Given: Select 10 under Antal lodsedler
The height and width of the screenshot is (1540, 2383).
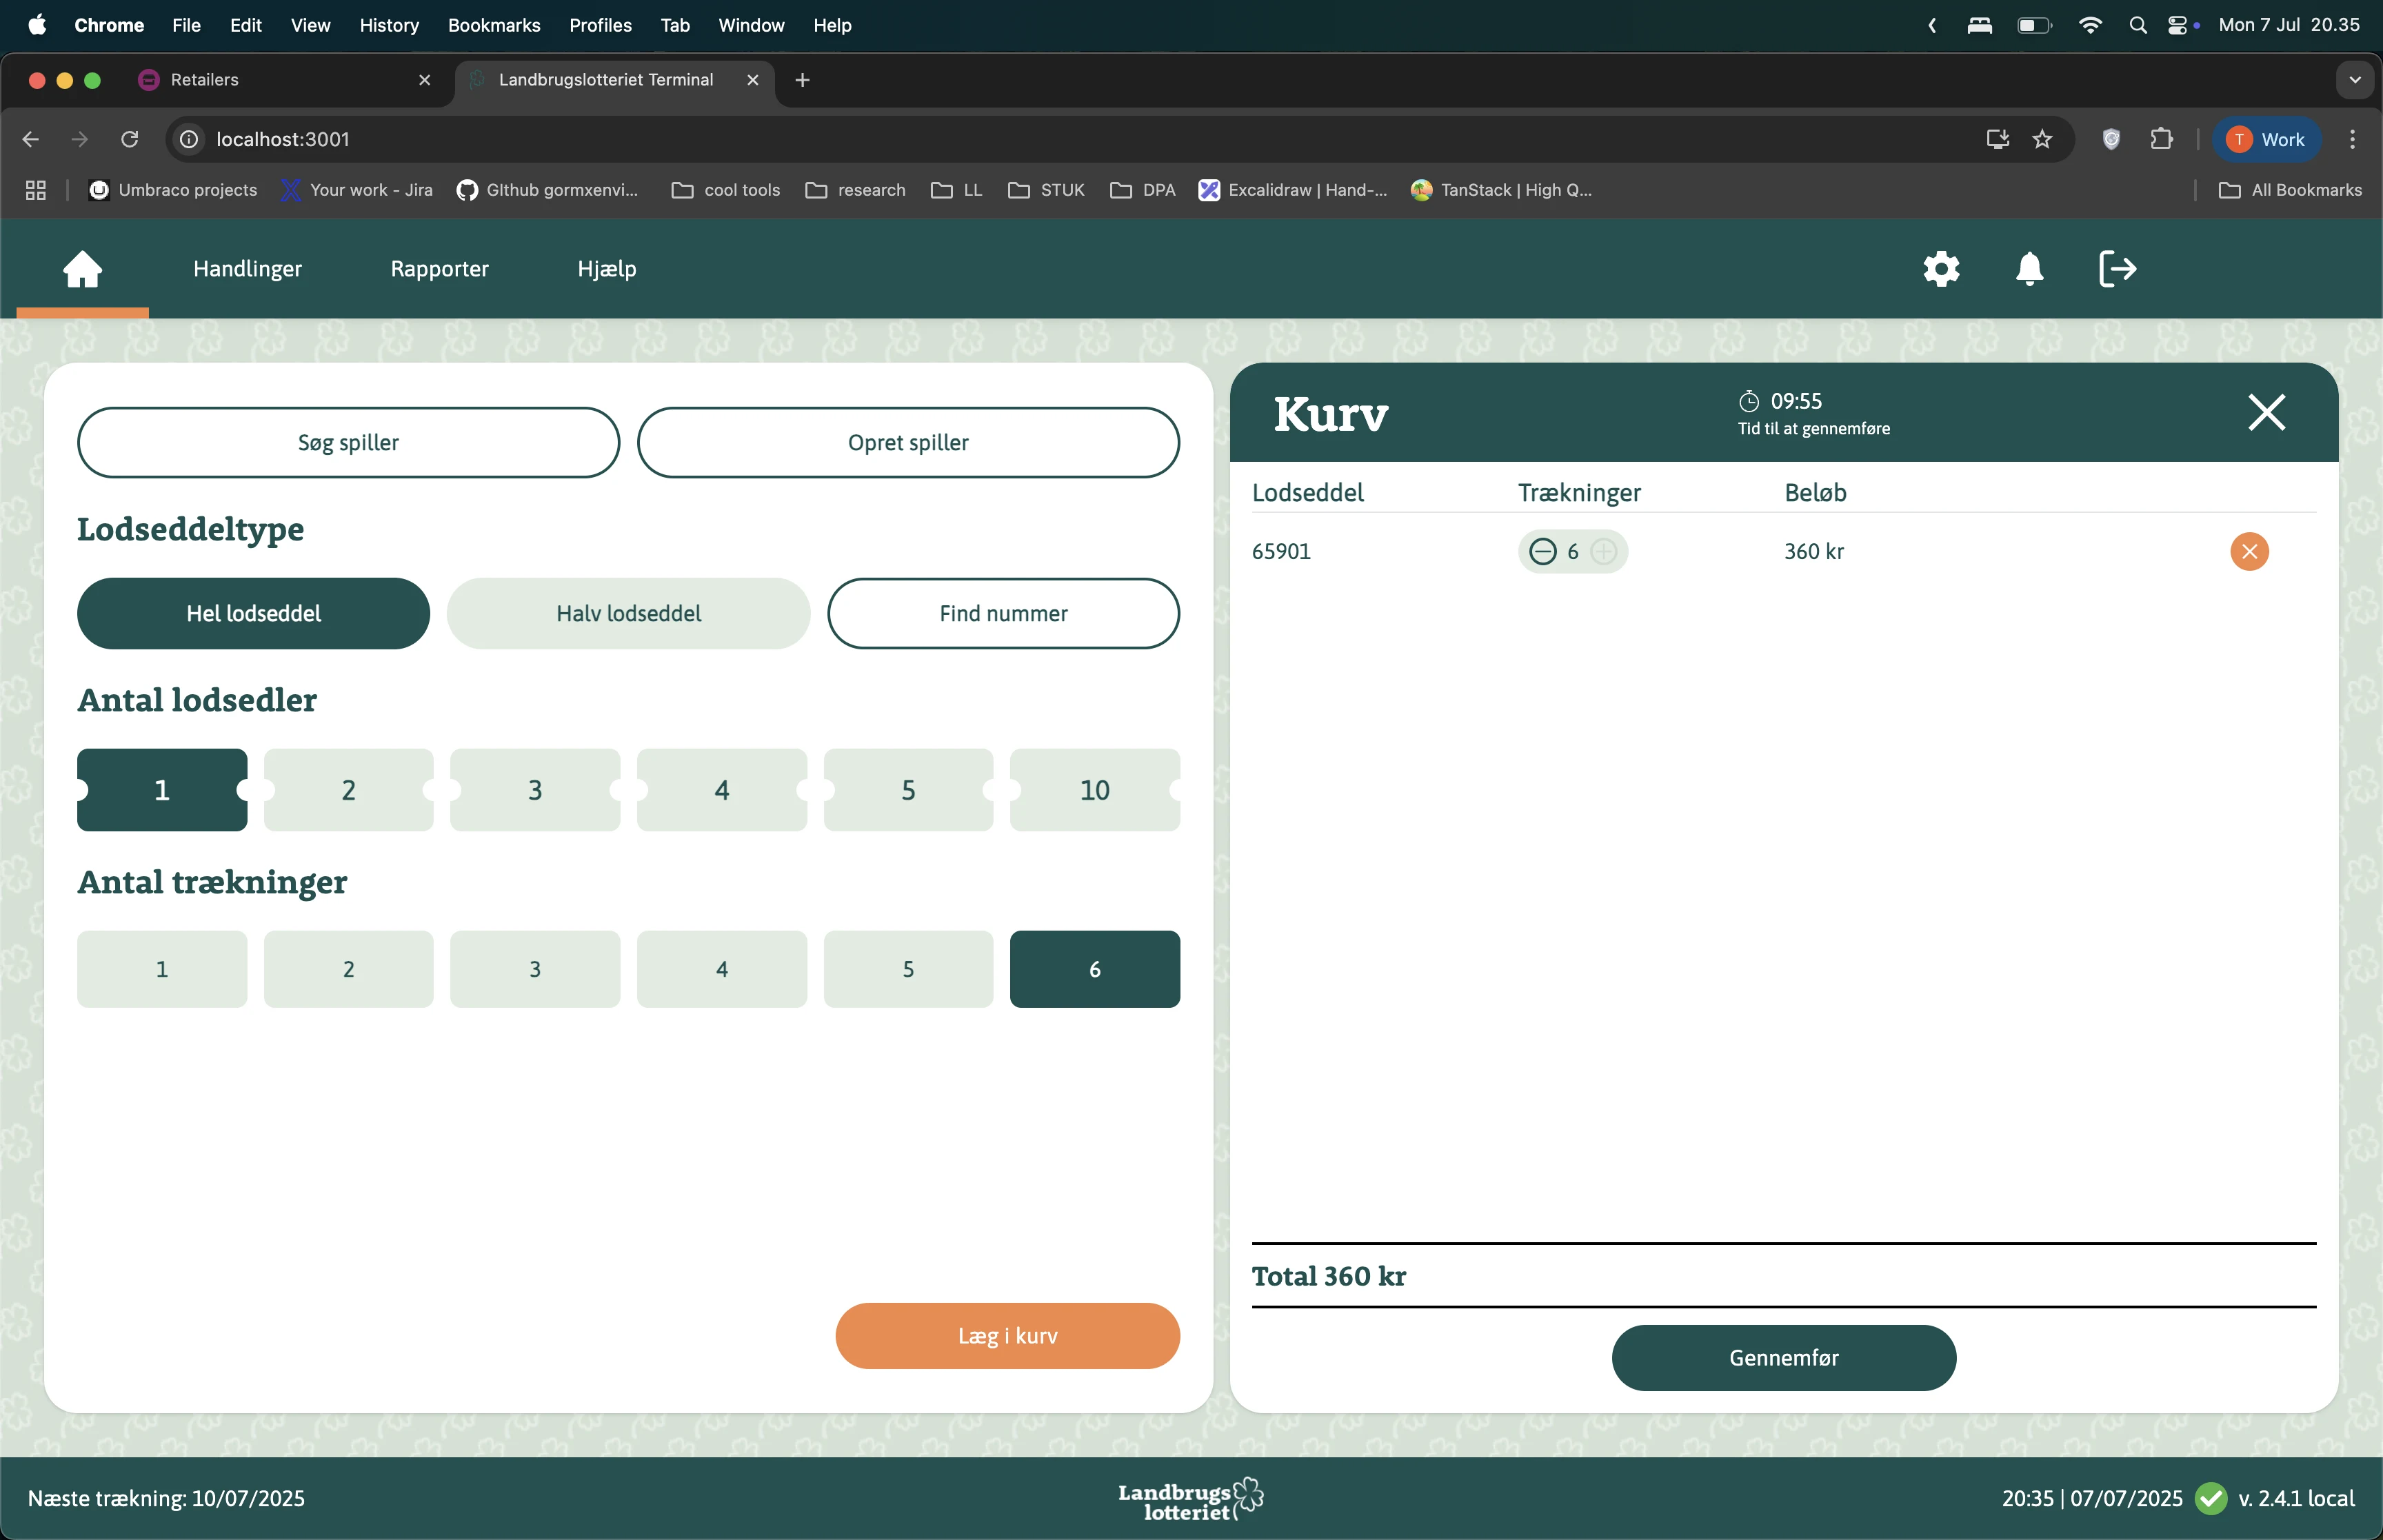Looking at the screenshot, I should (1094, 790).
